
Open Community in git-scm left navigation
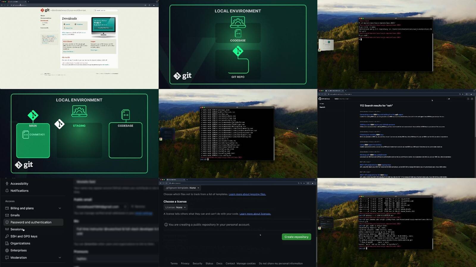(x=44, y=28)
